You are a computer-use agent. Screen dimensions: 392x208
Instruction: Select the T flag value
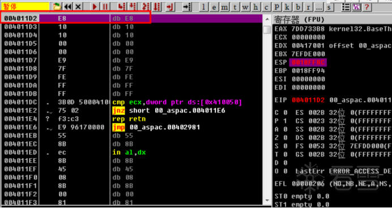coord(286,155)
